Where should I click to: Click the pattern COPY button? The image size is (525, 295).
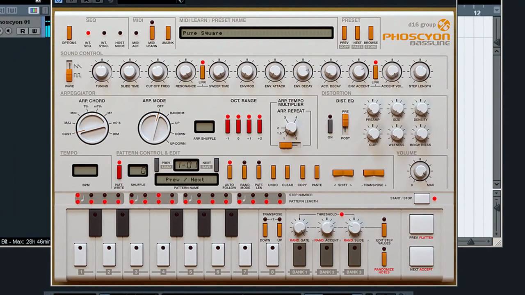click(302, 172)
